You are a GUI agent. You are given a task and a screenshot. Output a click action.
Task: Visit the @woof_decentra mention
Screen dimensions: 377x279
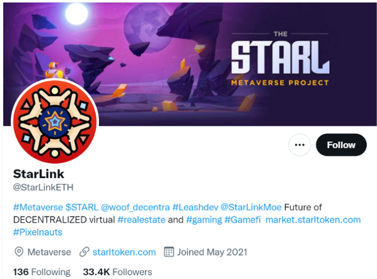point(135,207)
